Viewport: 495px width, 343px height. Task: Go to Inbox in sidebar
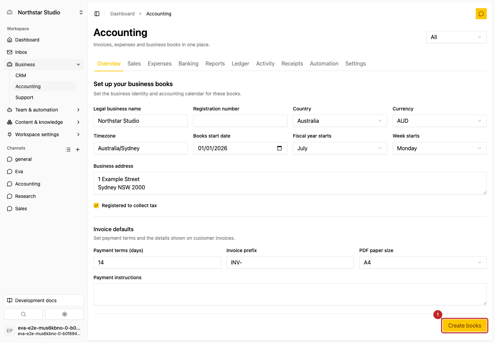pyautogui.click(x=44, y=52)
